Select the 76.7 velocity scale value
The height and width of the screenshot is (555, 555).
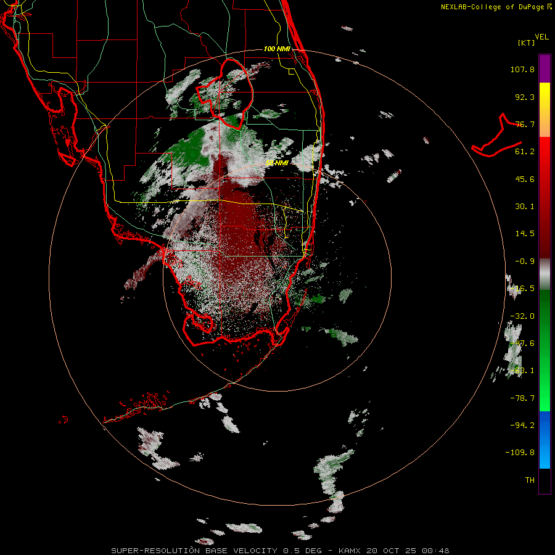coord(525,124)
